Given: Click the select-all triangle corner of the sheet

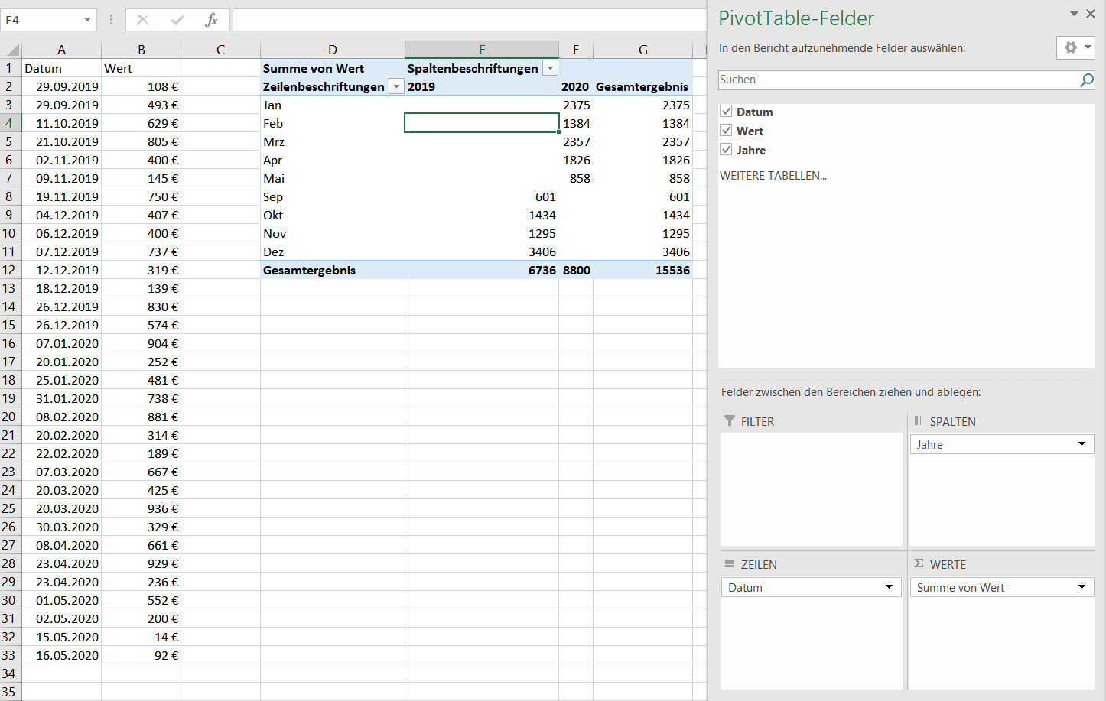Looking at the screenshot, I should 13,50.
